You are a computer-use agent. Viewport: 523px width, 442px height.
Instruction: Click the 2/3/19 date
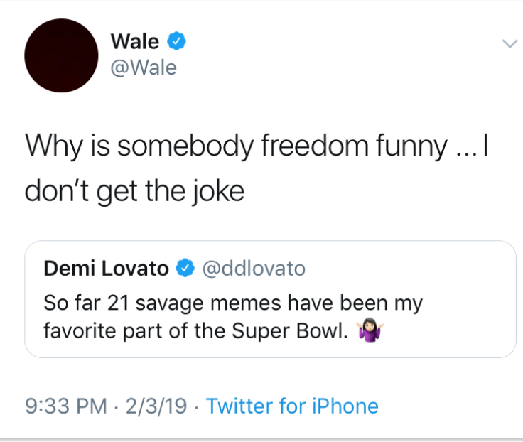tap(156, 406)
